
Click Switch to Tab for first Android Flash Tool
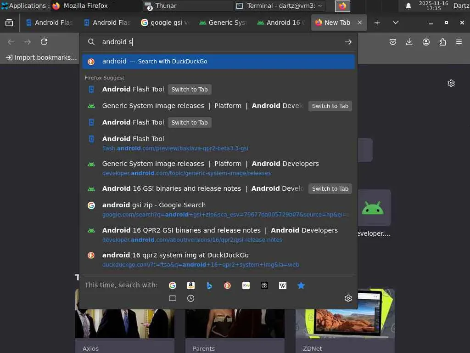point(190,90)
